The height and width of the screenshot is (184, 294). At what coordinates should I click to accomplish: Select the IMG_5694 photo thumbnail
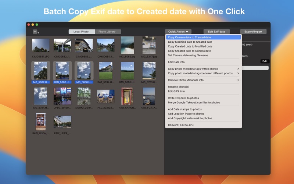click(105, 71)
